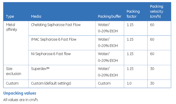The height and width of the screenshot is (104, 176).
Task: Click Superdex packing velocity value 30
Action: point(152,69)
